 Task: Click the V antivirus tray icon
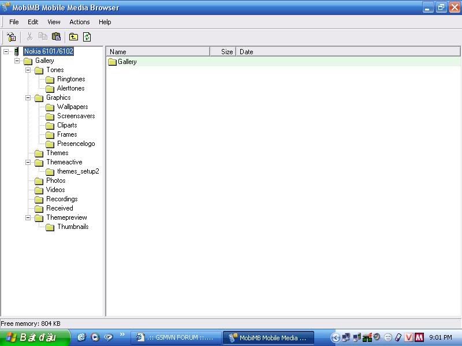[x=409, y=337]
